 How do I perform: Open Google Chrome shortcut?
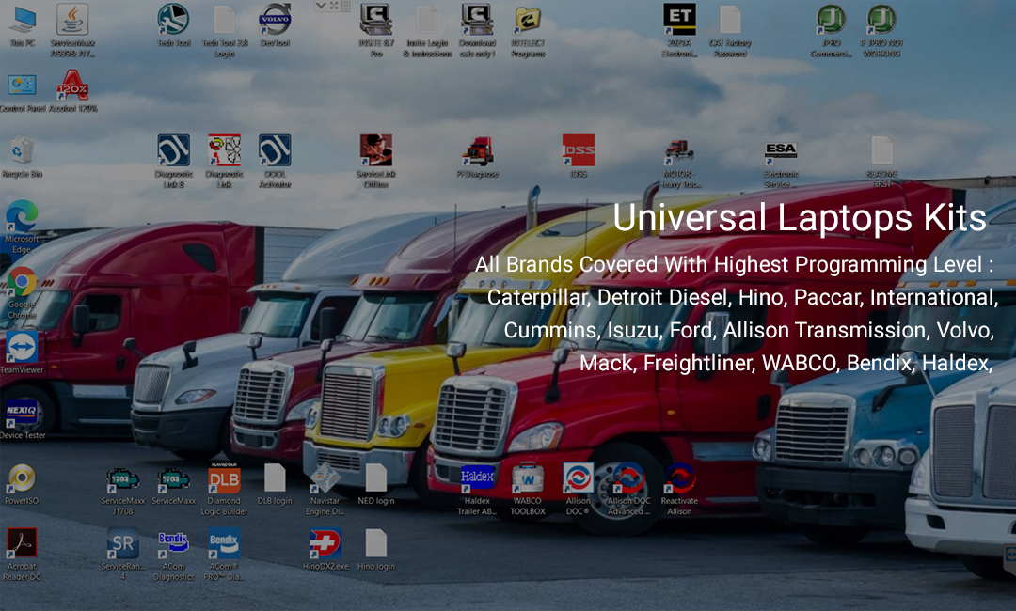(x=22, y=292)
